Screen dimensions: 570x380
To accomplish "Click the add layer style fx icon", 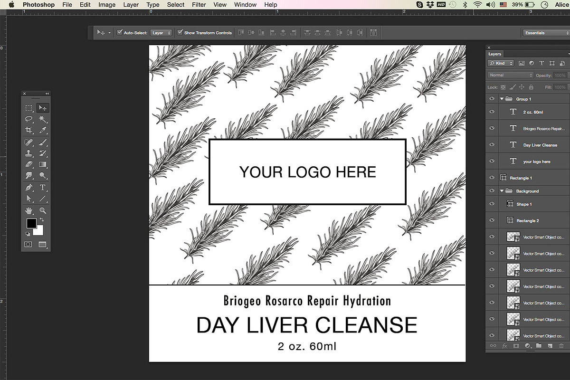I will click(x=504, y=346).
